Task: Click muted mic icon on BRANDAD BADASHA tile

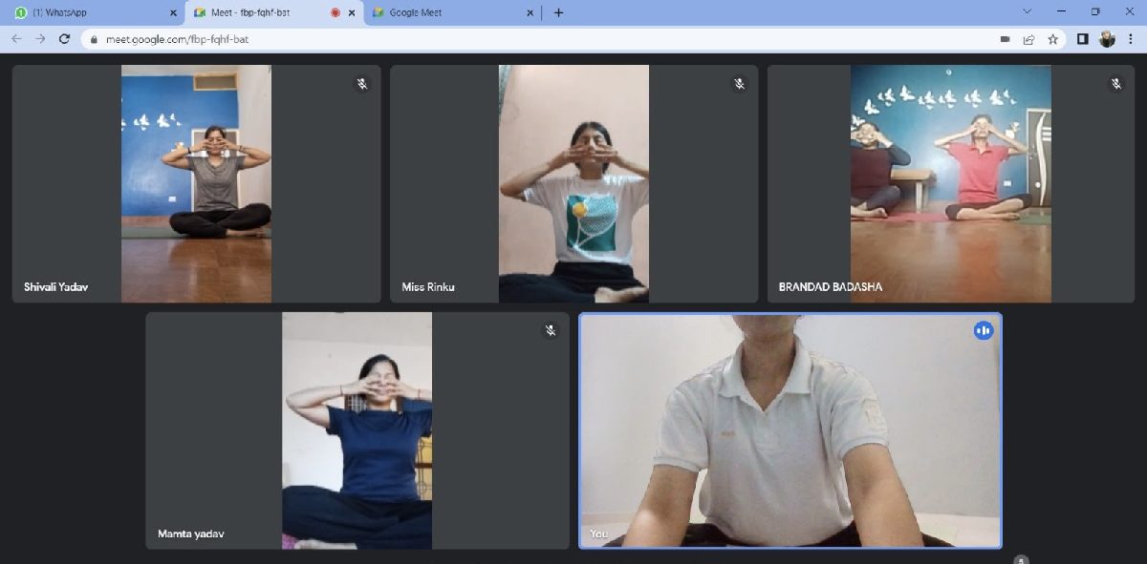Action: pyautogui.click(x=1116, y=84)
